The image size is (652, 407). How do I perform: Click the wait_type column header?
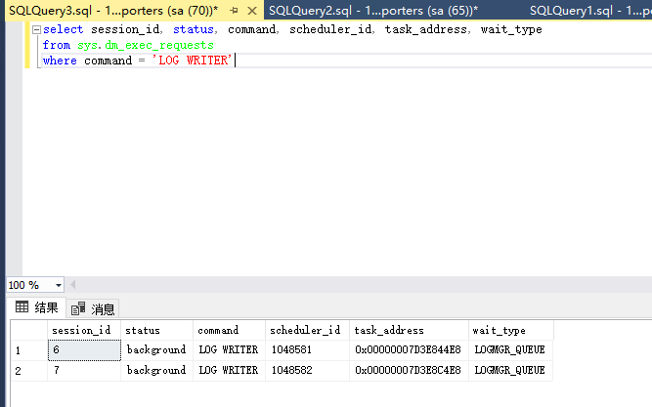pyautogui.click(x=510, y=330)
